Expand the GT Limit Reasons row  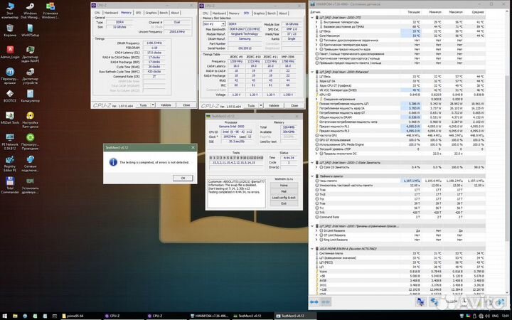tap(316, 235)
